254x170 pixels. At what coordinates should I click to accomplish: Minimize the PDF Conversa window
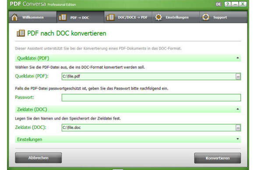235,4
